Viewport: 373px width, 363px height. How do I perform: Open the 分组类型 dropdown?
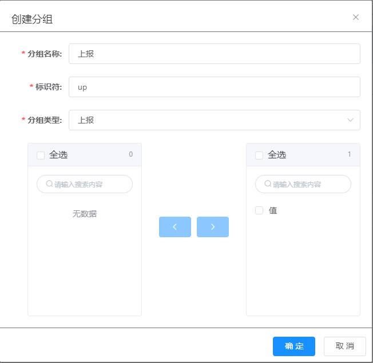(x=215, y=120)
